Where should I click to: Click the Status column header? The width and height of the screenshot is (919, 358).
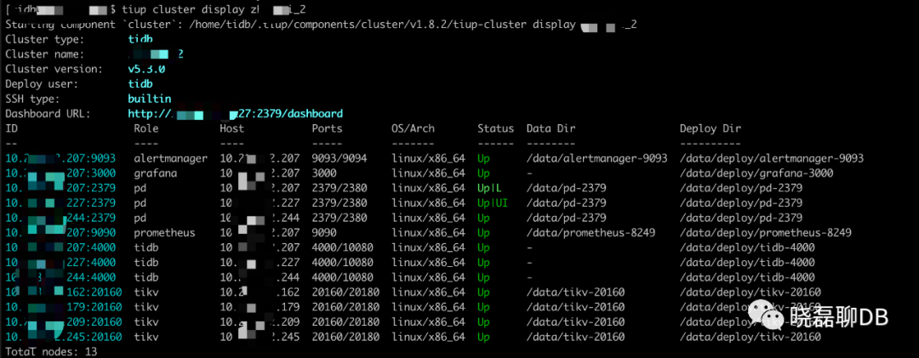[x=495, y=128]
